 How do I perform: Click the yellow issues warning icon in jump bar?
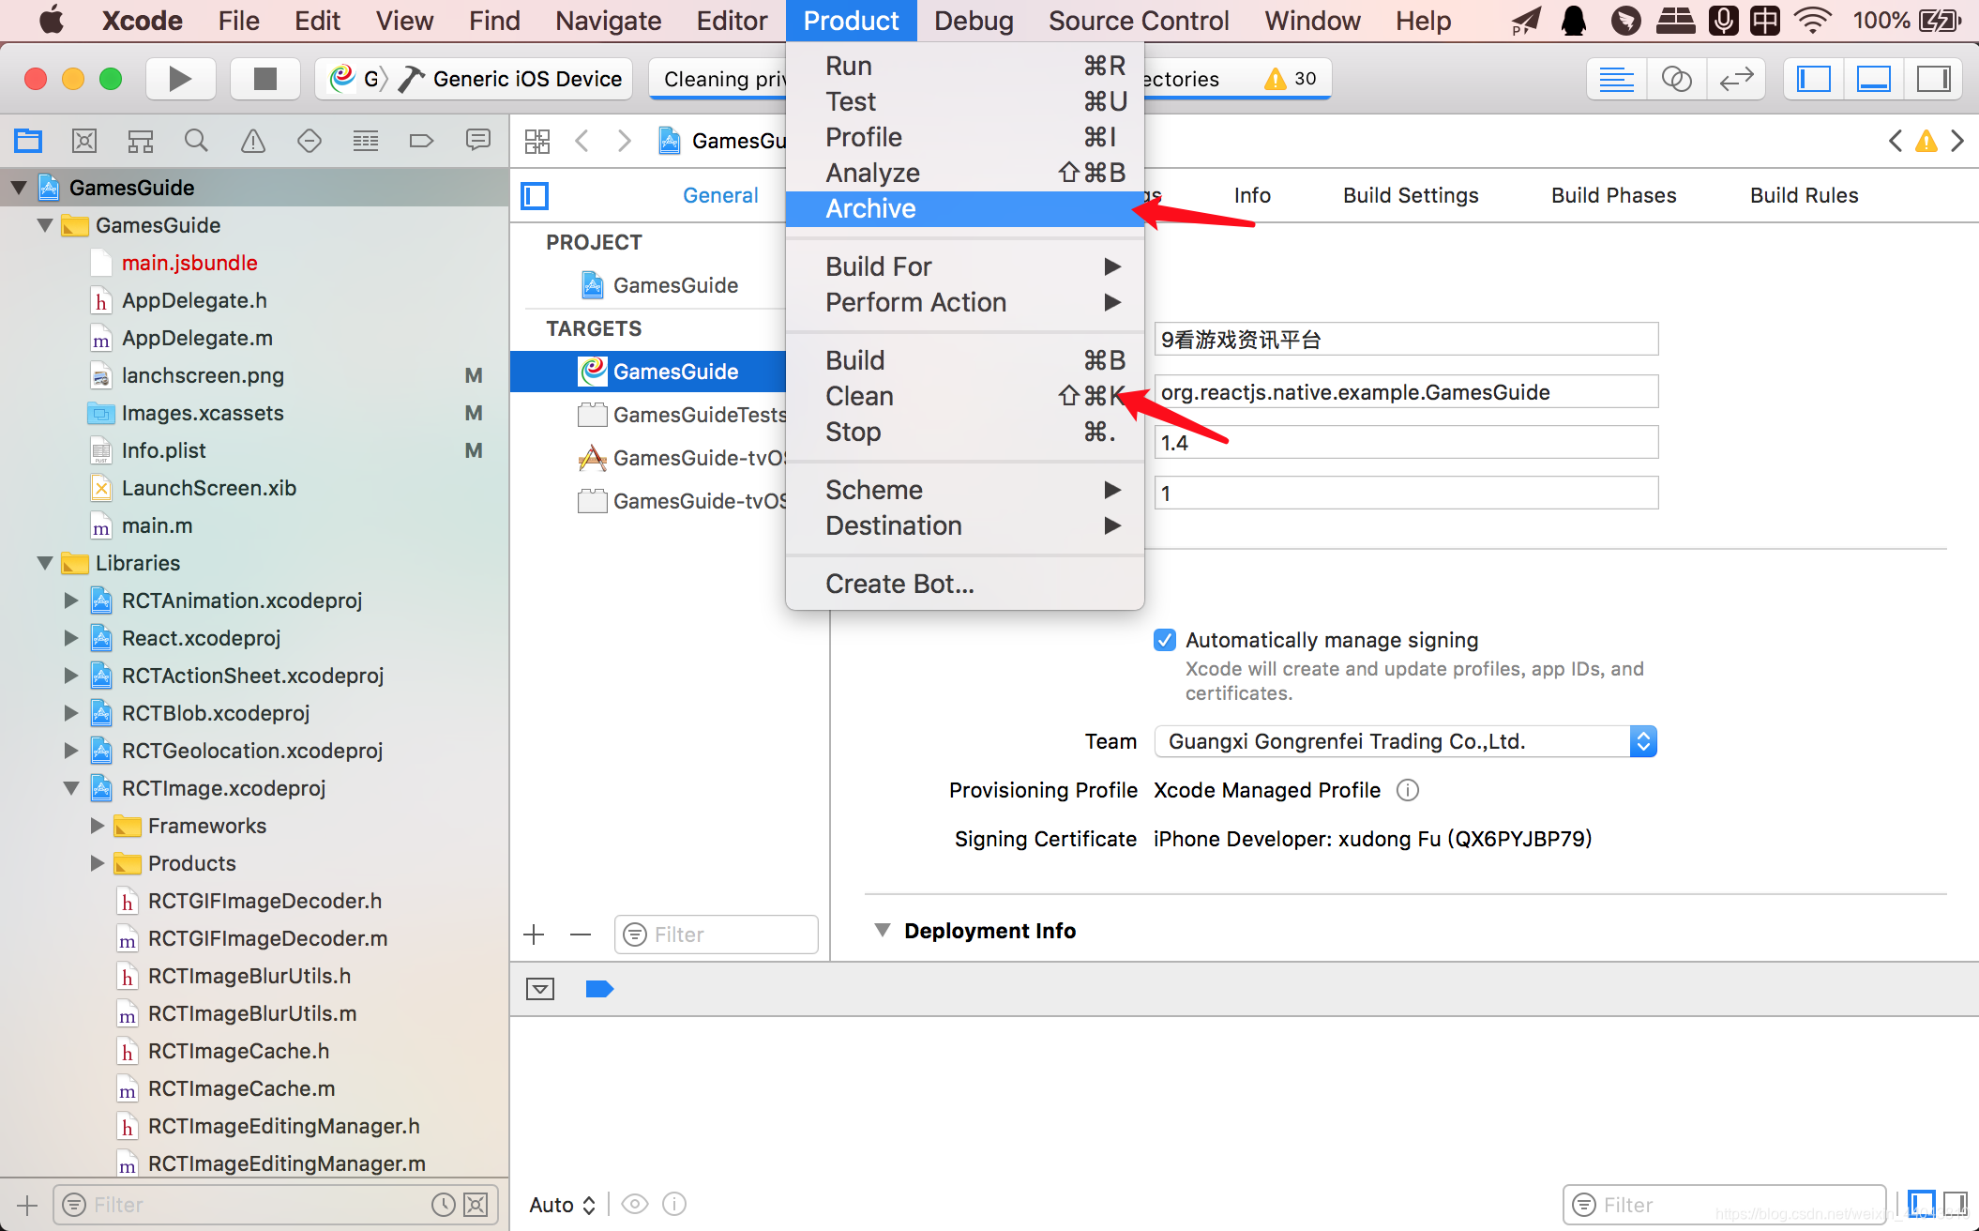pos(1926,142)
